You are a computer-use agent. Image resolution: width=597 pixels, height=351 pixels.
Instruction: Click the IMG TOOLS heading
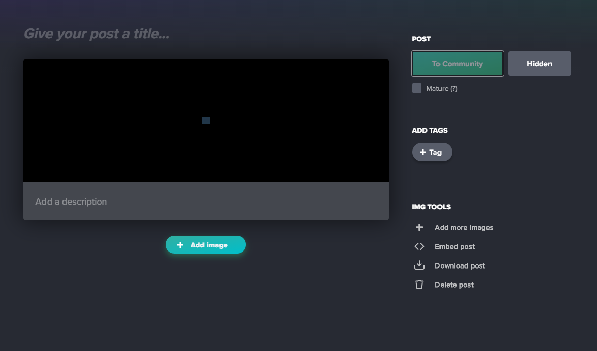coord(431,207)
